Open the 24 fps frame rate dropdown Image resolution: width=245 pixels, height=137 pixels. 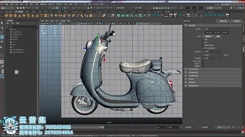(223, 127)
